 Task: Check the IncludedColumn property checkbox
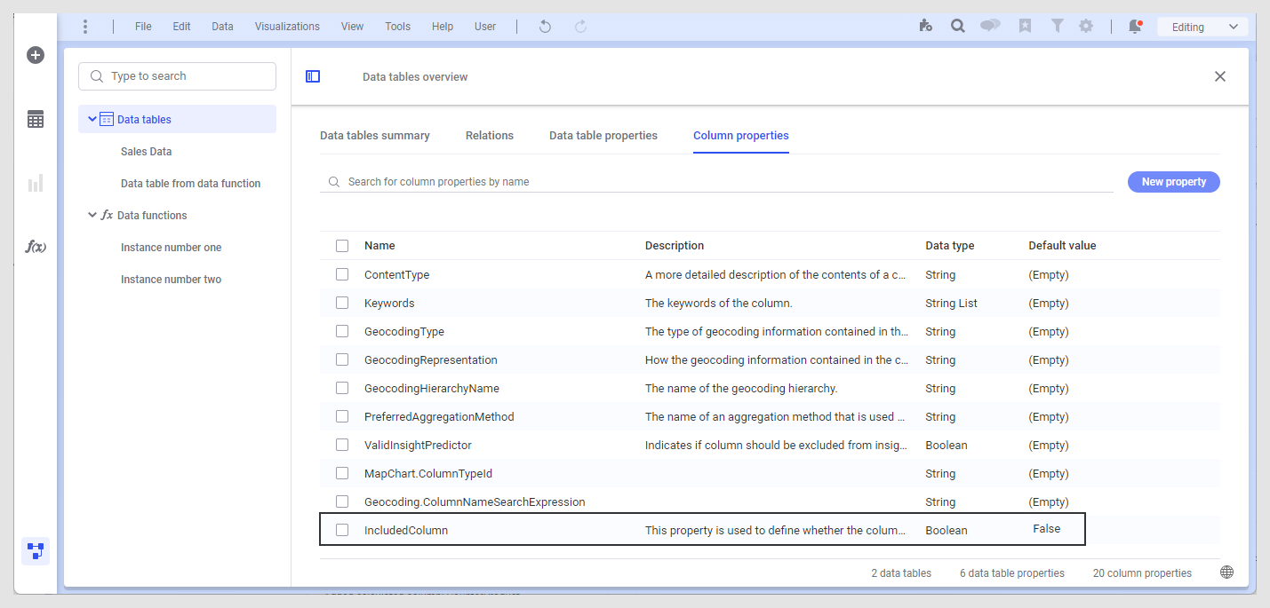342,530
